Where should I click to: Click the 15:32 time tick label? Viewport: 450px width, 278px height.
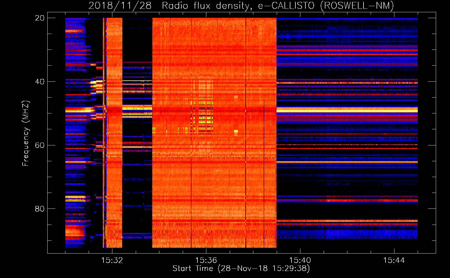tap(112, 260)
